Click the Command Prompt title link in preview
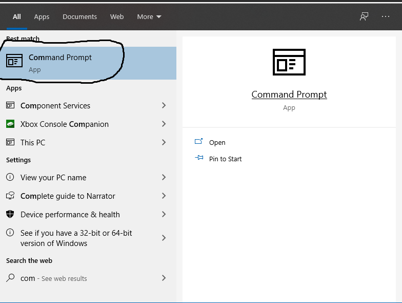402x303 pixels. coord(289,94)
